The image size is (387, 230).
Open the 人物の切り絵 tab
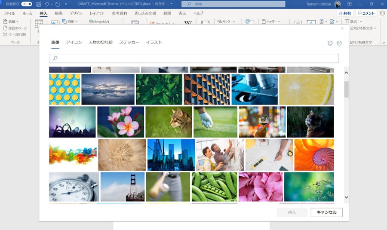point(101,43)
